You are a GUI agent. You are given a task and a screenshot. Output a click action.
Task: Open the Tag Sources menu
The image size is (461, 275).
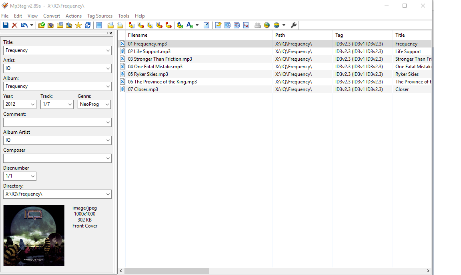click(100, 16)
